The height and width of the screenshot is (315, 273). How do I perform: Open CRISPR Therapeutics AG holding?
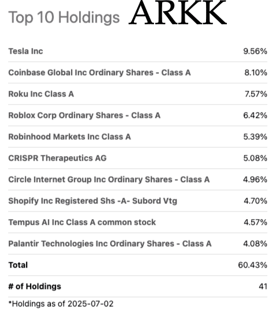57,158
